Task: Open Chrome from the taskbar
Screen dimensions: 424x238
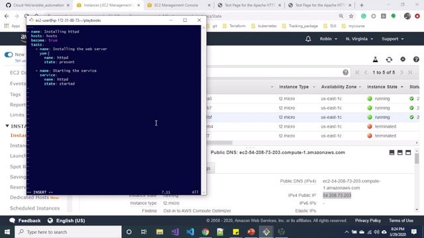Action: point(205,232)
